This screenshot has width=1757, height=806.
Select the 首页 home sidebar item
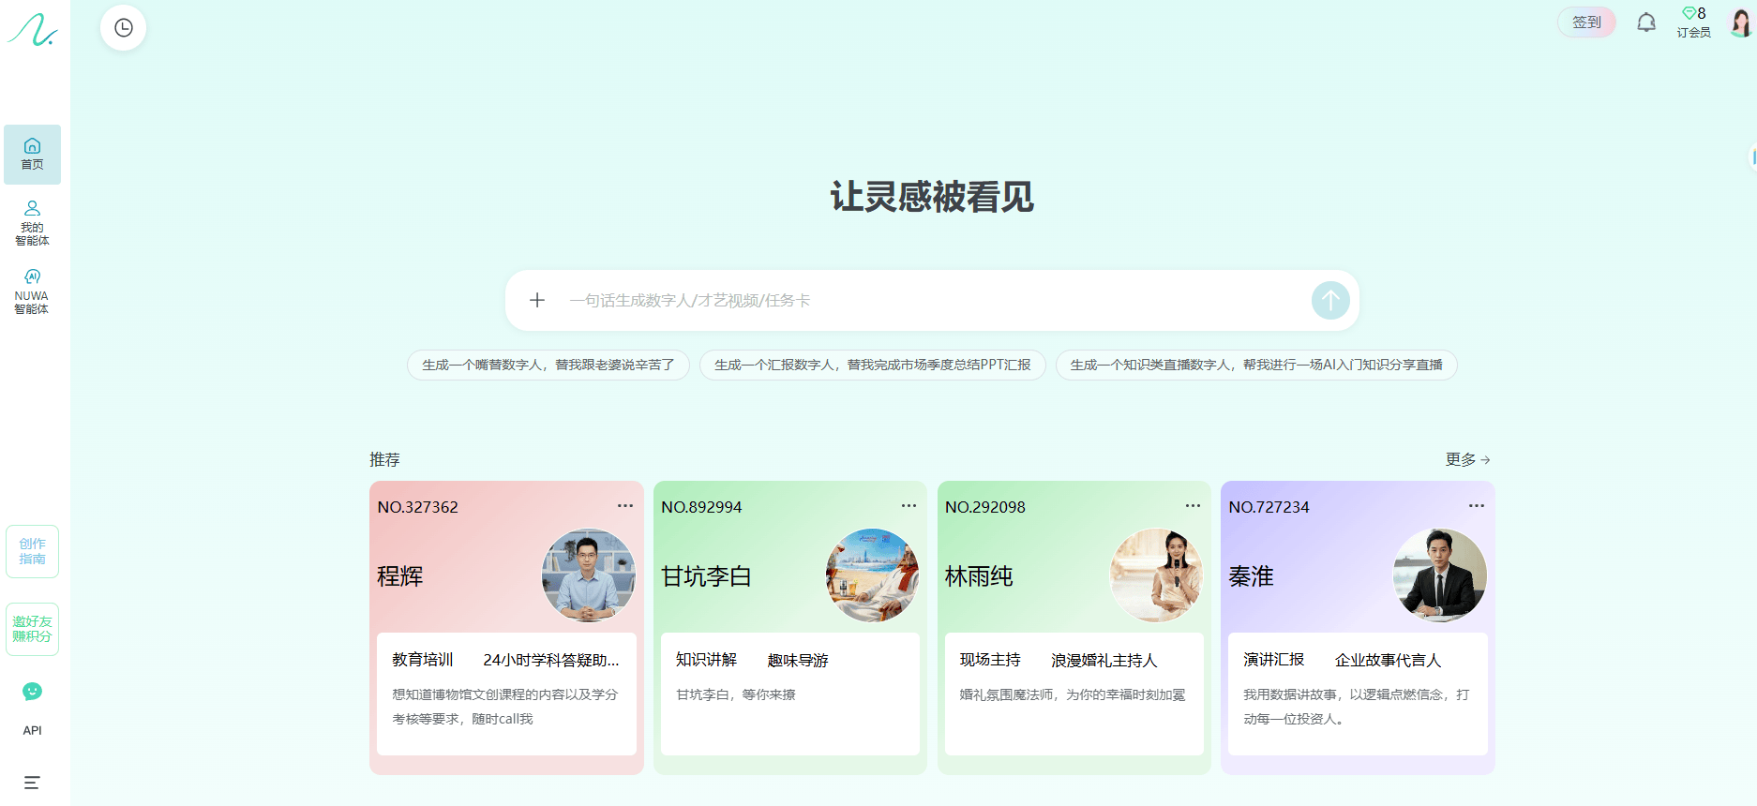coord(32,154)
